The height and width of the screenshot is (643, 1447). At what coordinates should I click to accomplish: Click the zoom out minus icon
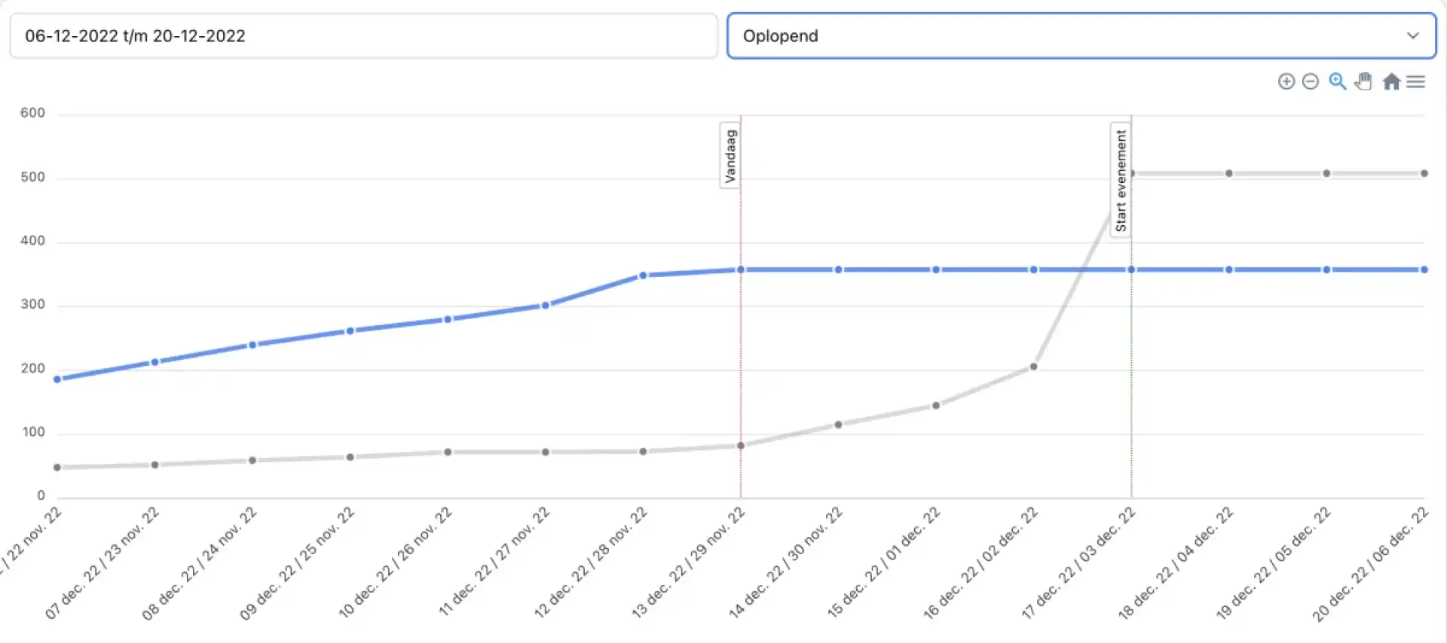1311,81
